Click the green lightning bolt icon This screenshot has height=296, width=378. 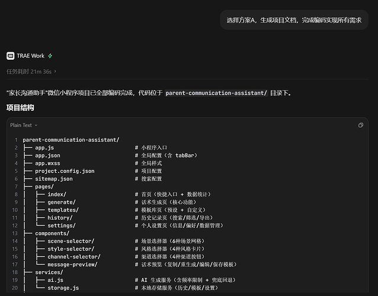point(50,56)
